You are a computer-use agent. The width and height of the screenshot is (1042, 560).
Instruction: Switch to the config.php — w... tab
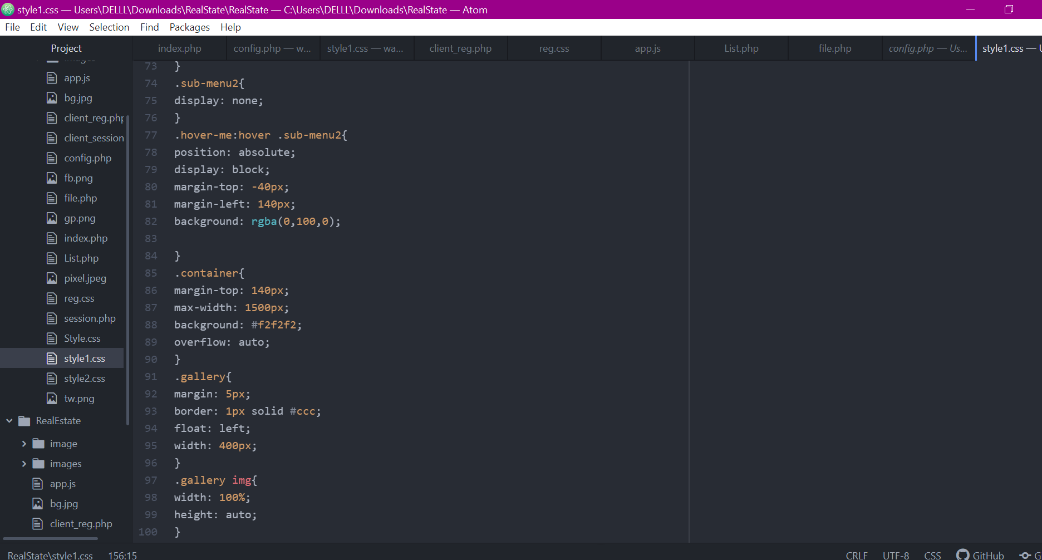272,48
